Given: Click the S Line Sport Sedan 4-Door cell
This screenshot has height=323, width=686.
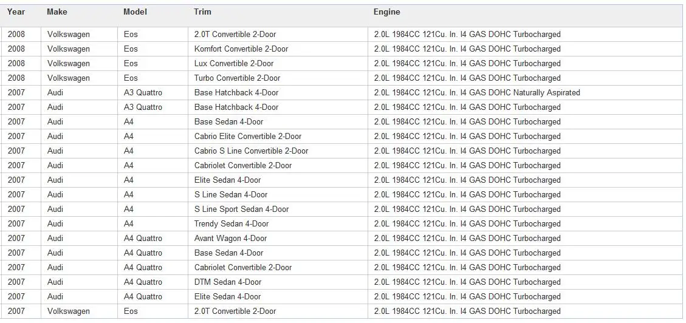Looking at the screenshot, I should (x=241, y=209).
